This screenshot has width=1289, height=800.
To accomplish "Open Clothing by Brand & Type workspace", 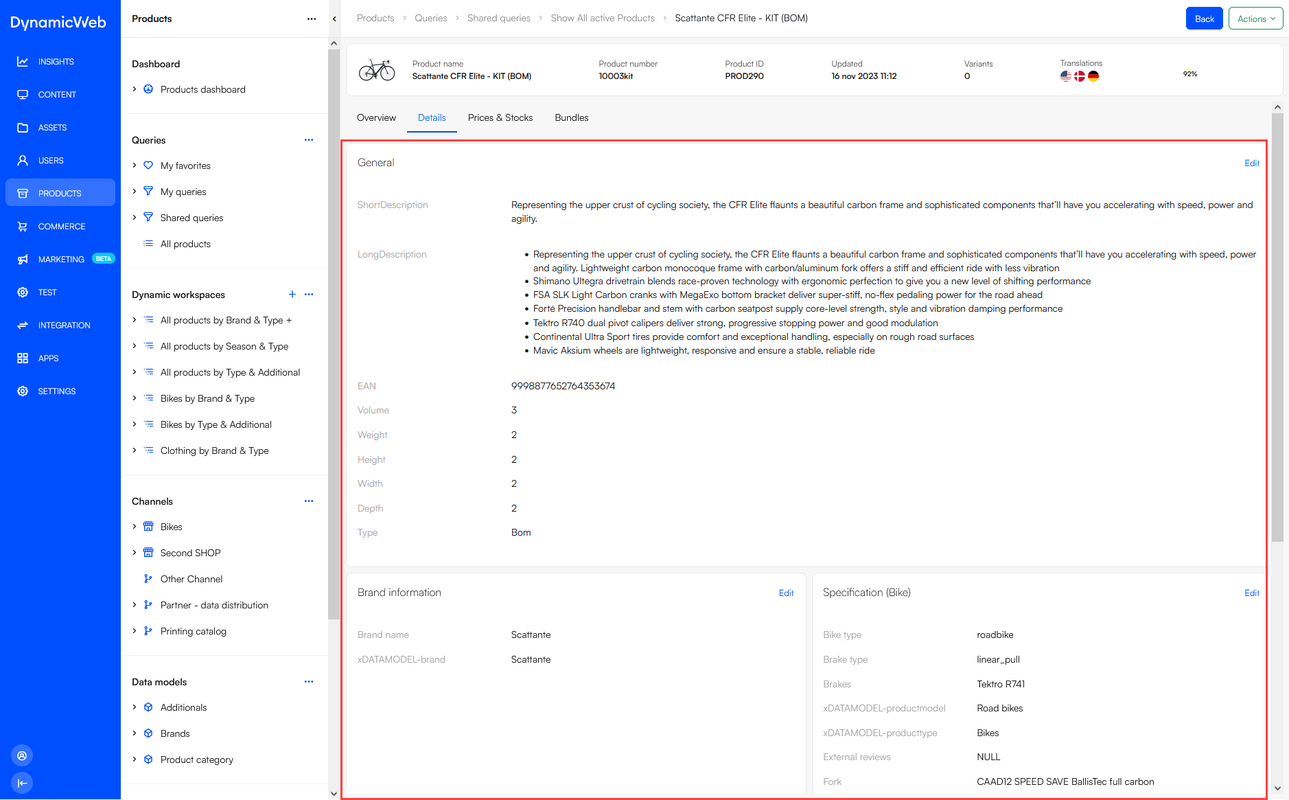I will coord(214,450).
